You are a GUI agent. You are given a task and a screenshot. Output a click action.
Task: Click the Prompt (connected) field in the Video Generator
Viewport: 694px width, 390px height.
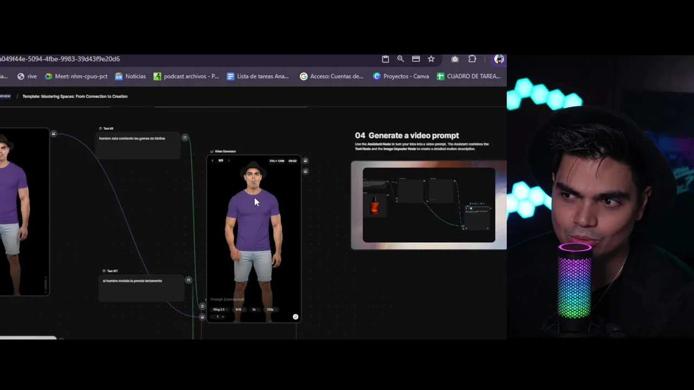(x=228, y=300)
